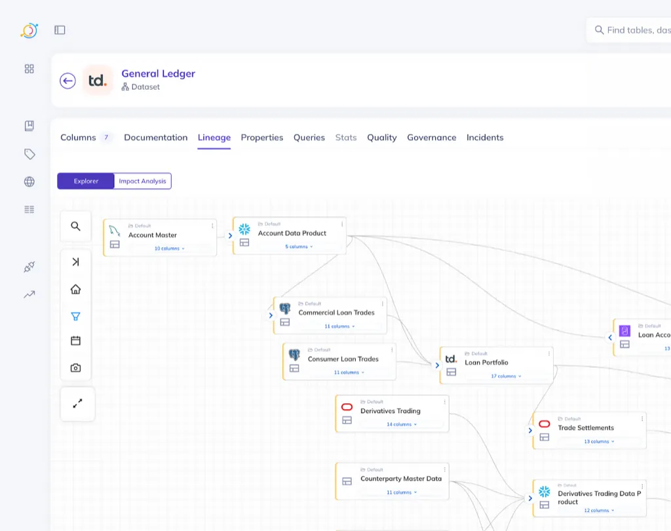Open the Governance tab
The image size is (671, 531).
pos(431,138)
